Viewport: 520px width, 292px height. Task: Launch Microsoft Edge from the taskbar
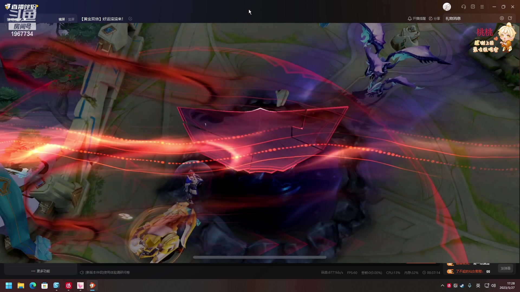33,286
